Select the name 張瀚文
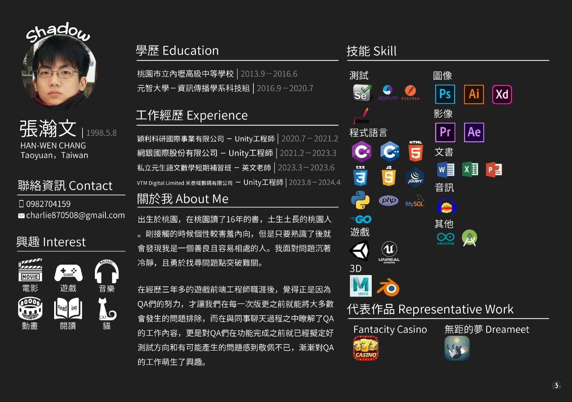The width and height of the screenshot is (572, 402). pos(48,128)
